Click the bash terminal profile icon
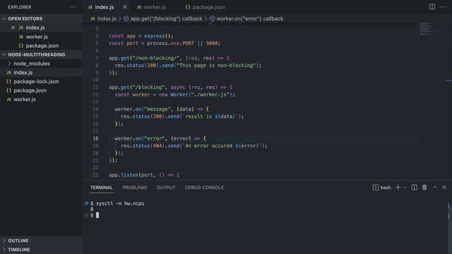452x254 pixels. pos(375,188)
